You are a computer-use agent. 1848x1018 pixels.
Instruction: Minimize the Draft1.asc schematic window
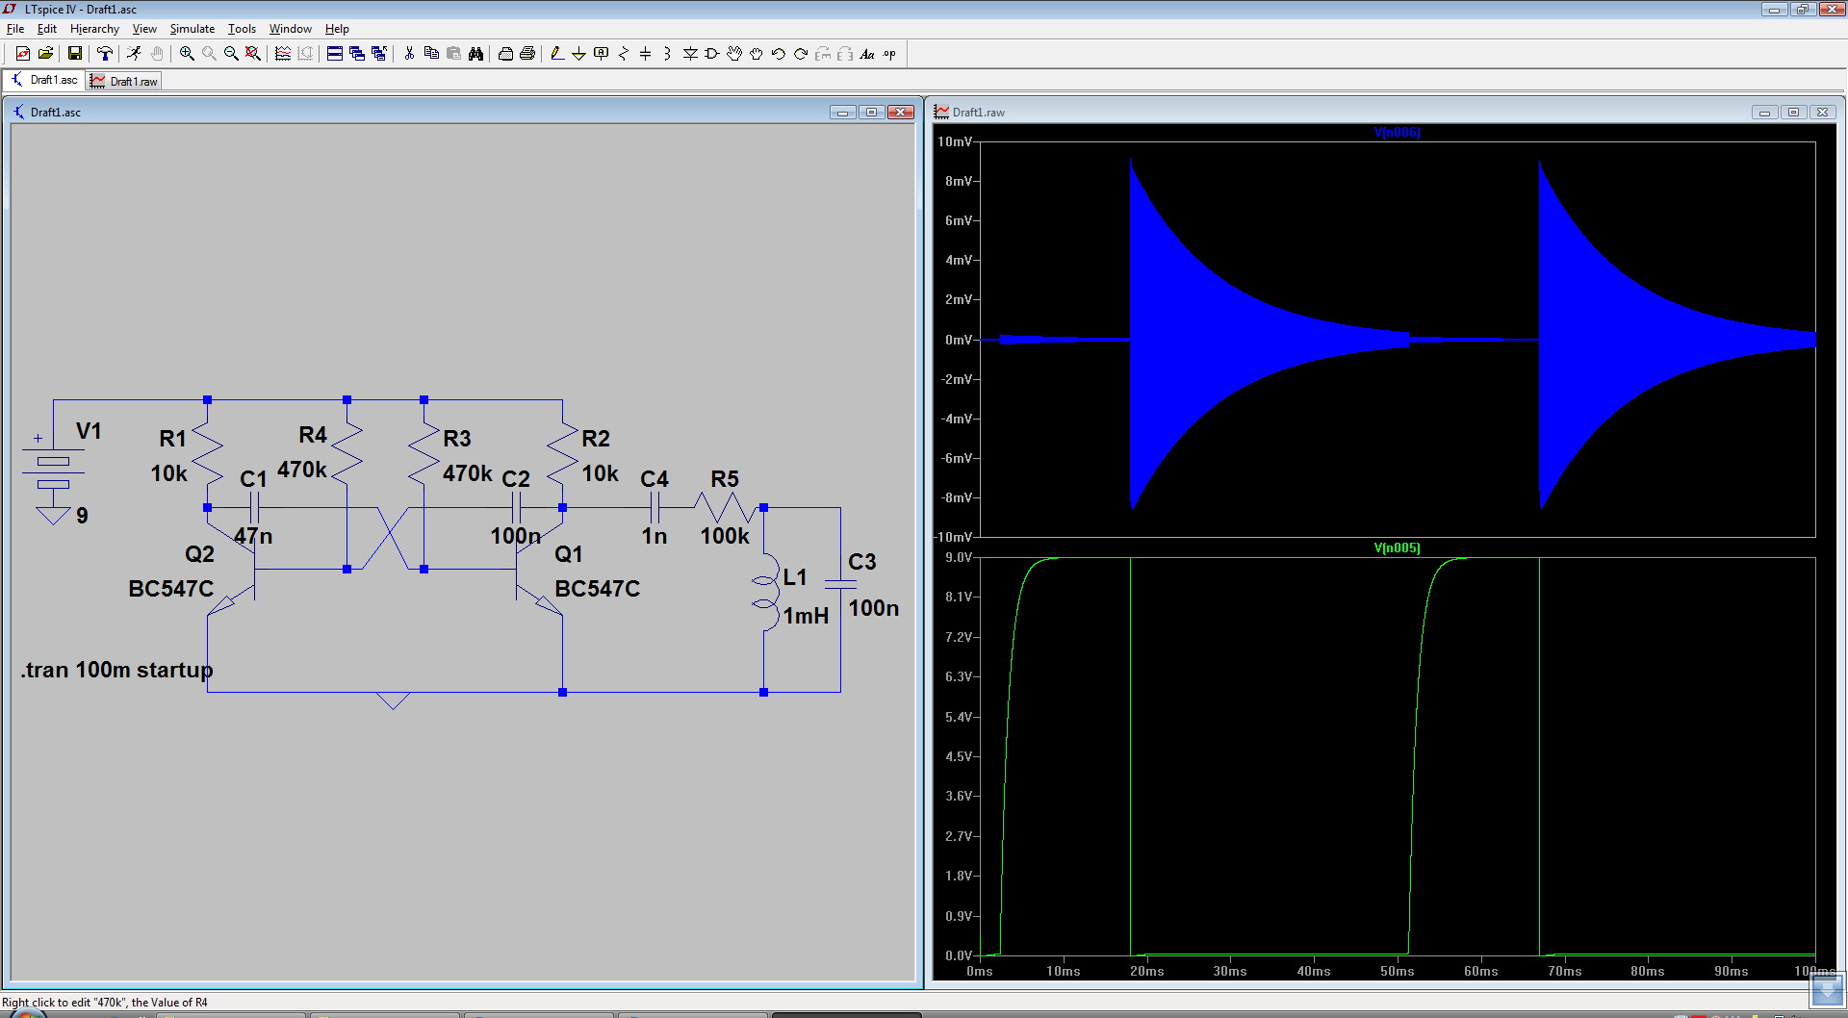click(842, 112)
